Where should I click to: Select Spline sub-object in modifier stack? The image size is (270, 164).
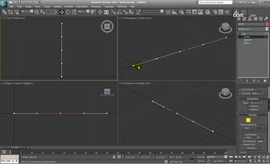click(x=246, y=43)
